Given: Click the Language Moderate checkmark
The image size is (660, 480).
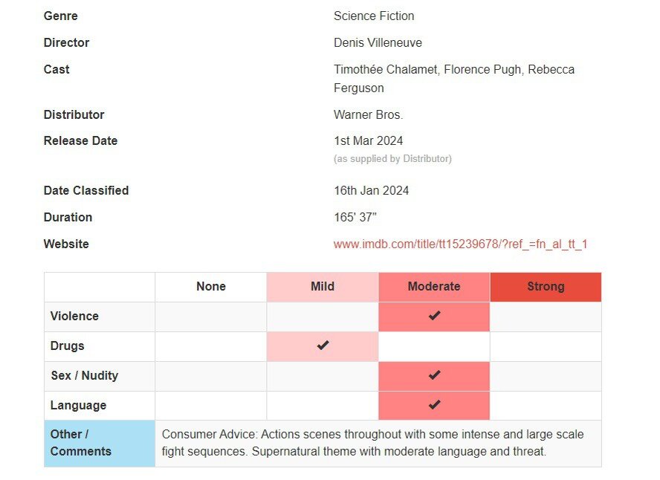Looking at the screenshot, I should [434, 405].
